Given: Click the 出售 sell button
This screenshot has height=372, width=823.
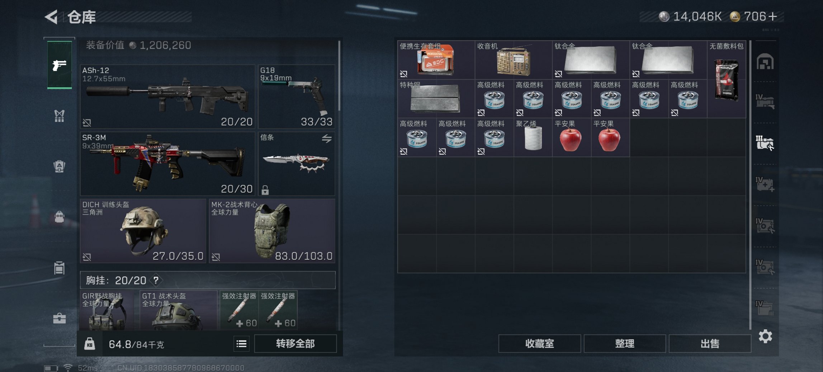Looking at the screenshot, I should [710, 344].
